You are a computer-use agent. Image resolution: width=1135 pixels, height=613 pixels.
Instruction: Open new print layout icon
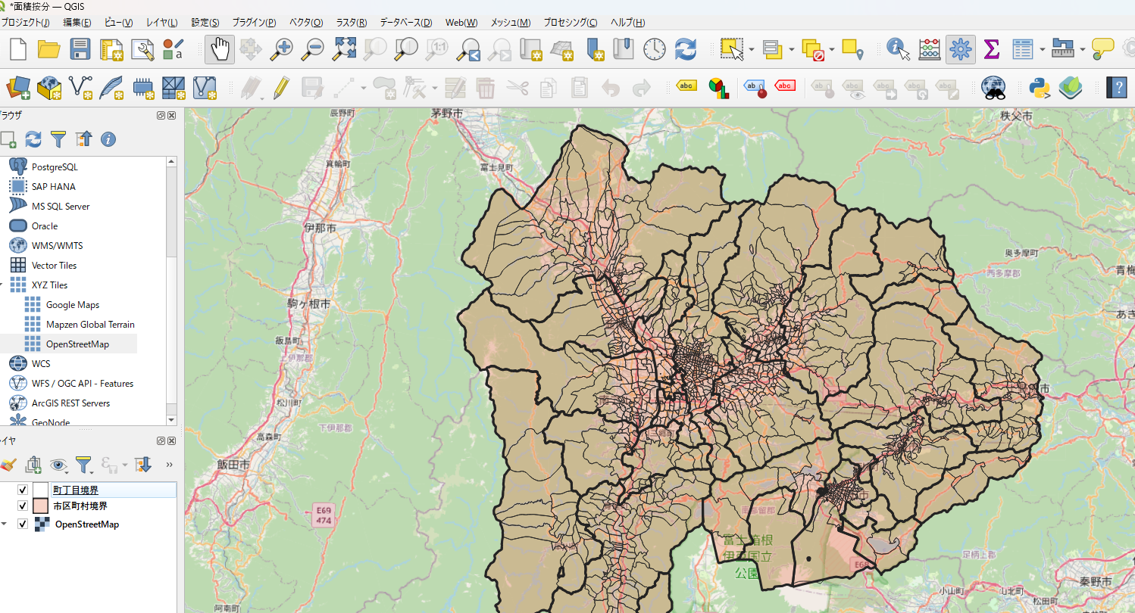111,49
